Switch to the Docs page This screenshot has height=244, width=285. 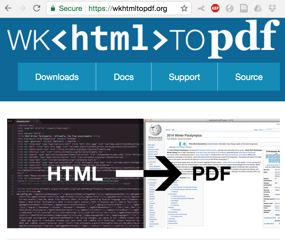pyautogui.click(x=123, y=77)
